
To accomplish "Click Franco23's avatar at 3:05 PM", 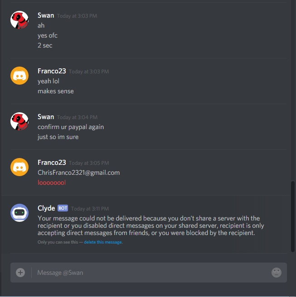I will (x=19, y=167).
